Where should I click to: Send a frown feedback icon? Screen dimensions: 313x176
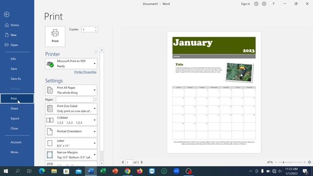pyautogui.click(x=264, y=4)
